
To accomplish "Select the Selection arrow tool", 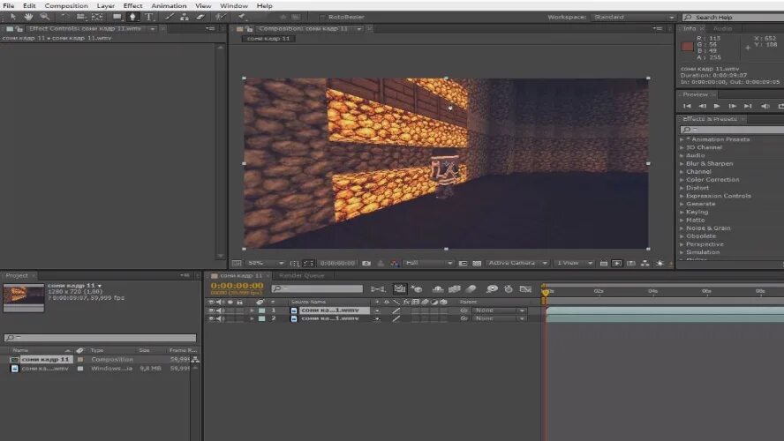I will [x=13, y=17].
